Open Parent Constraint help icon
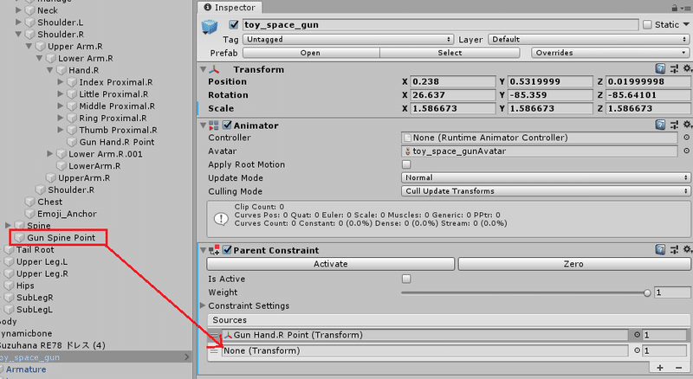This screenshot has height=379, width=693. tap(660, 250)
